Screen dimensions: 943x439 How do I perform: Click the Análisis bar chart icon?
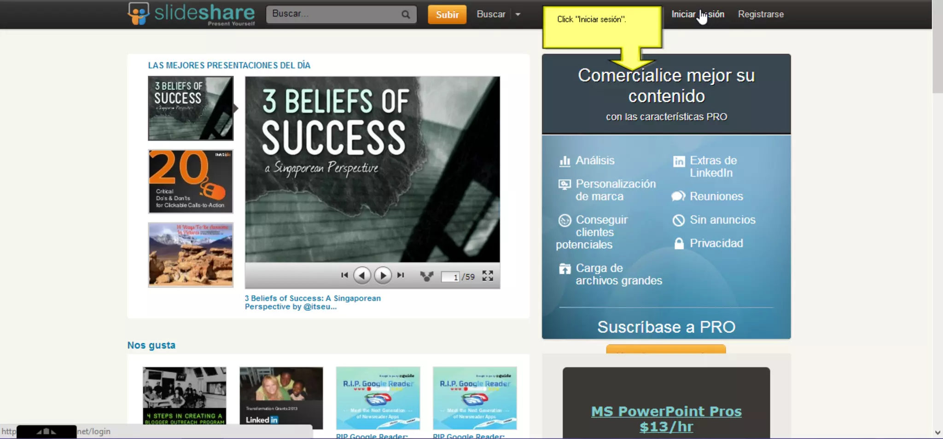tap(565, 161)
